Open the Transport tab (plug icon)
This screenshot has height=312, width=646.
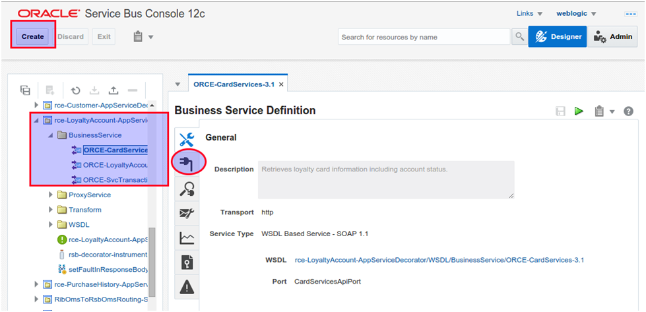click(x=187, y=165)
